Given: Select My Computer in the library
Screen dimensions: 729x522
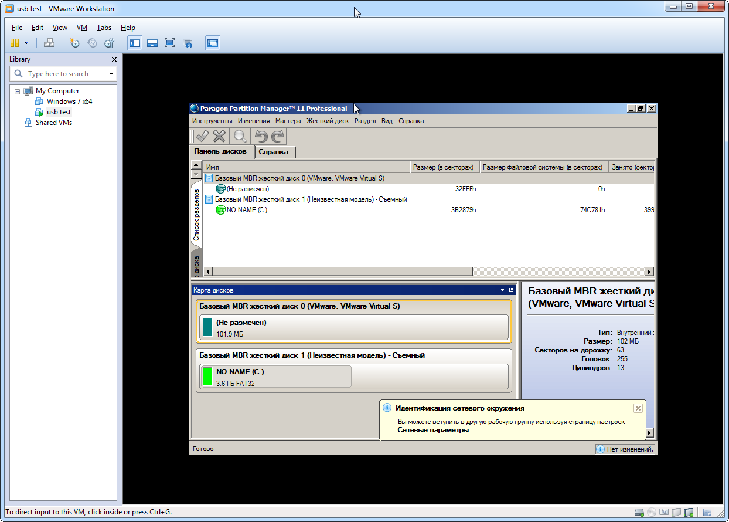Looking at the screenshot, I should 57,91.
